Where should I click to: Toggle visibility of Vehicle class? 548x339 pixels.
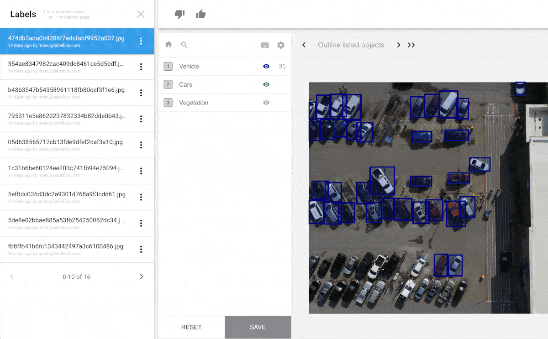pos(266,66)
